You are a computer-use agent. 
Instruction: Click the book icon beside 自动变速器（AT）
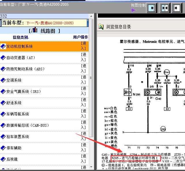pyautogui.click(x=3, y=58)
